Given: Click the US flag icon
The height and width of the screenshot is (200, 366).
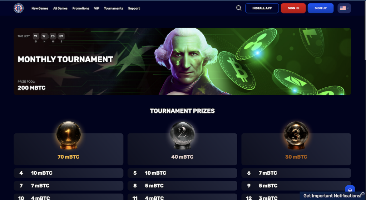Looking at the screenshot, I should [x=343, y=8].
